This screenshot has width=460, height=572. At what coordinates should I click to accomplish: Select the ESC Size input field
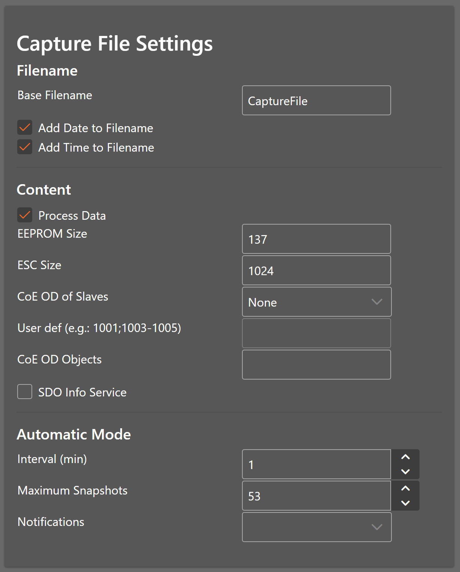[x=316, y=271]
